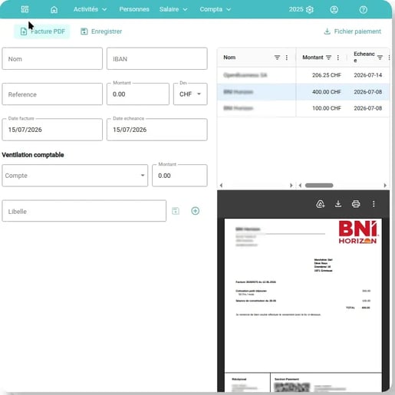Select the row with 206.25 CHF

[303, 75]
